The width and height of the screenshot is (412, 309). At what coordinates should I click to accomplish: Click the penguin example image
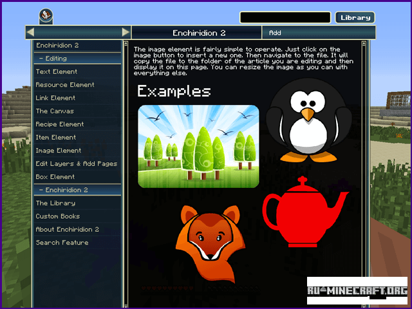(309, 120)
